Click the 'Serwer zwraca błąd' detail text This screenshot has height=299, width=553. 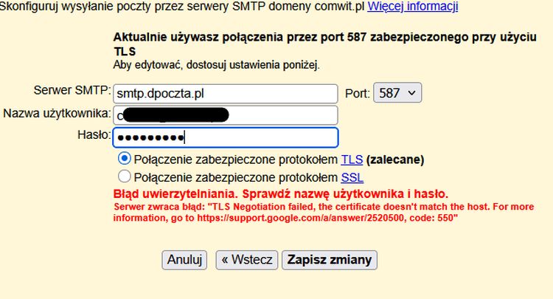(x=324, y=212)
